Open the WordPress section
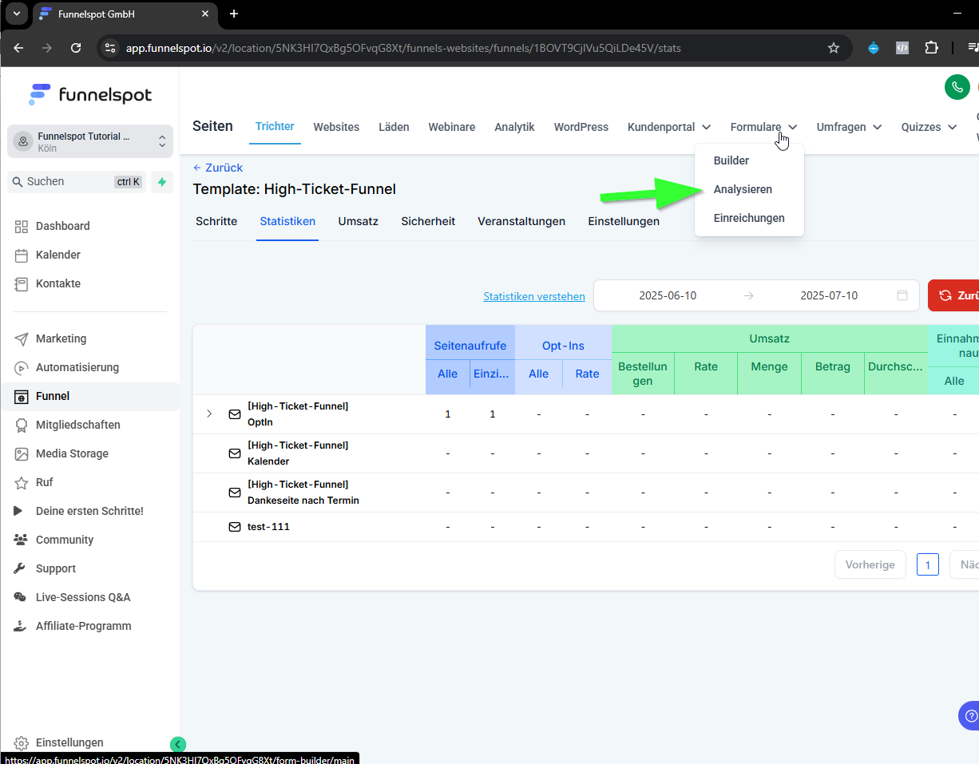 click(581, 127)
